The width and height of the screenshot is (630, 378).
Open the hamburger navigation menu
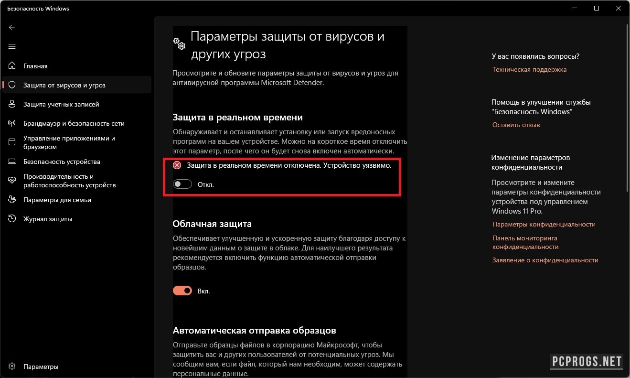(12, 46)
